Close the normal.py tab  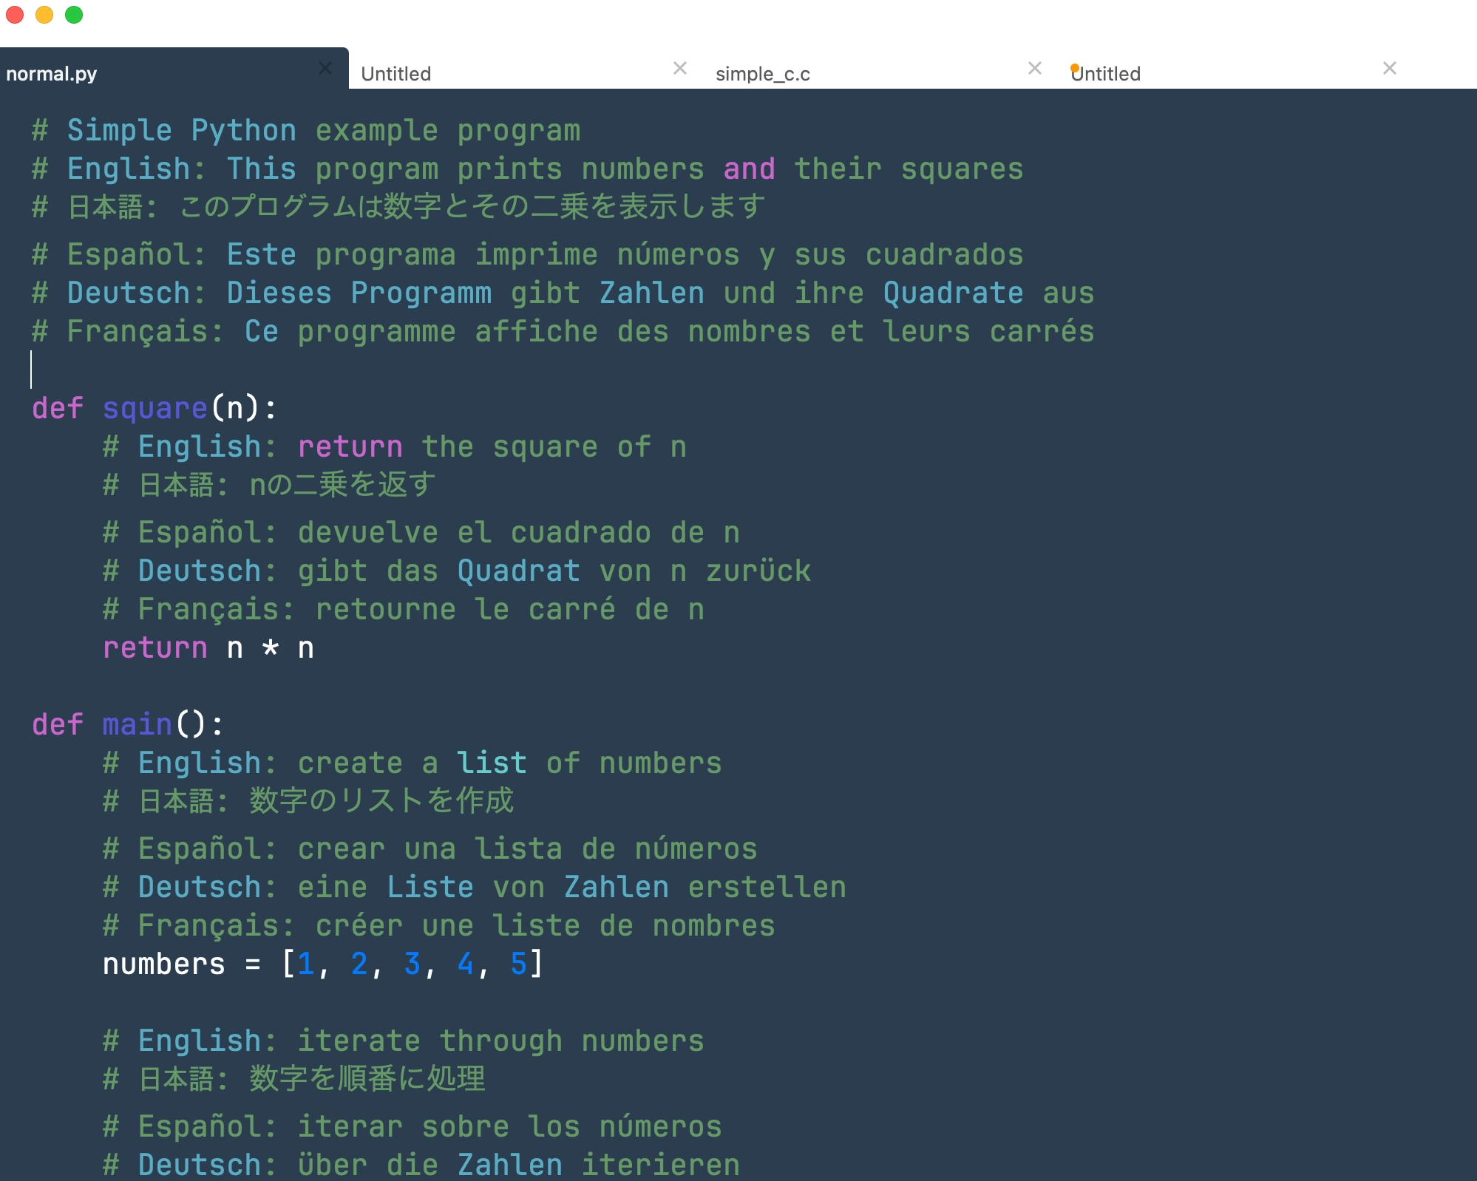(x=326, y=68)
